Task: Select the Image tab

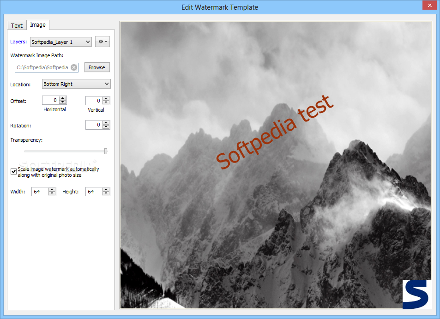Action: [x=38, y=25]
